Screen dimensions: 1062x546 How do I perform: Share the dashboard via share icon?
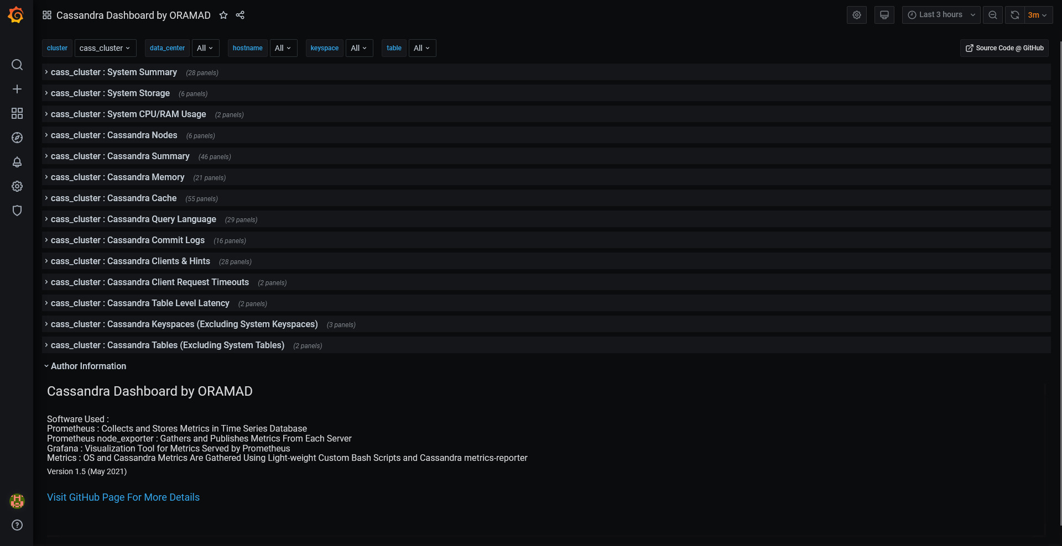tap(240, 15)
